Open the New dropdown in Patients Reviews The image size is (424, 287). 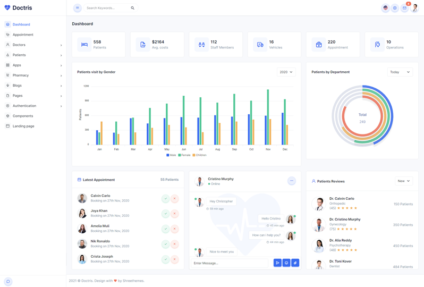(x=404, y=181)
